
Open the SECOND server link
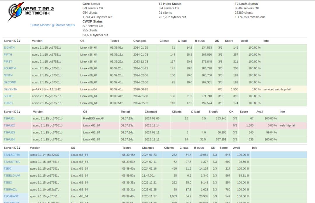click(10, 82)
